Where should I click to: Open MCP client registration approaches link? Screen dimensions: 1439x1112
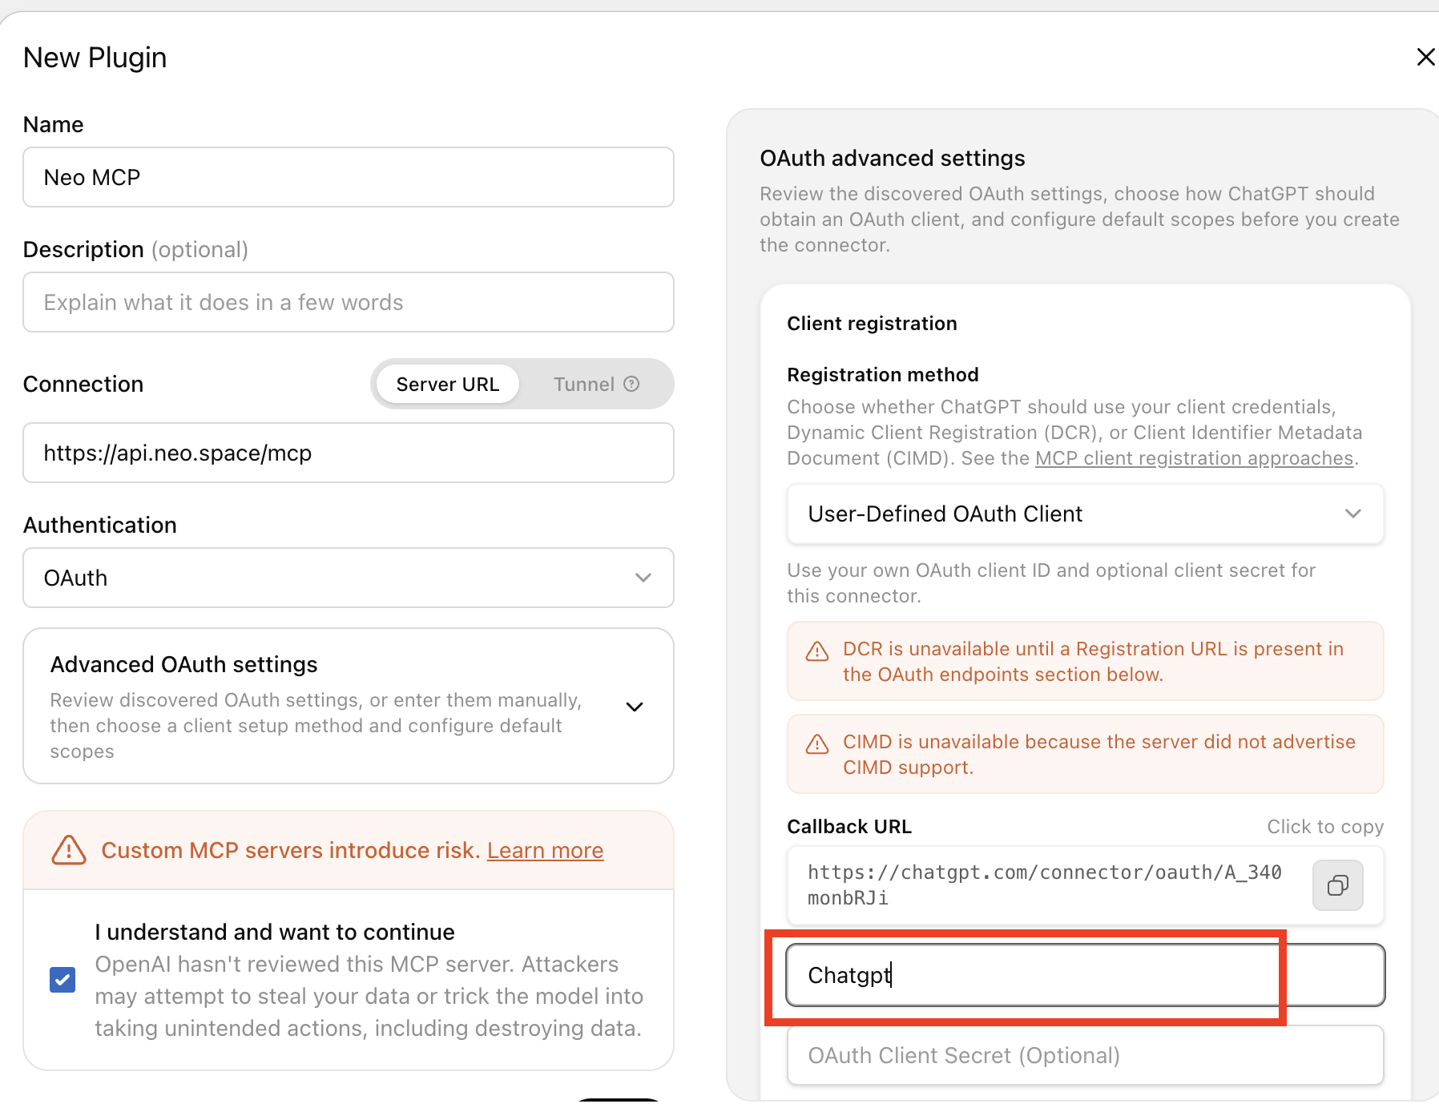[1194, 458]
